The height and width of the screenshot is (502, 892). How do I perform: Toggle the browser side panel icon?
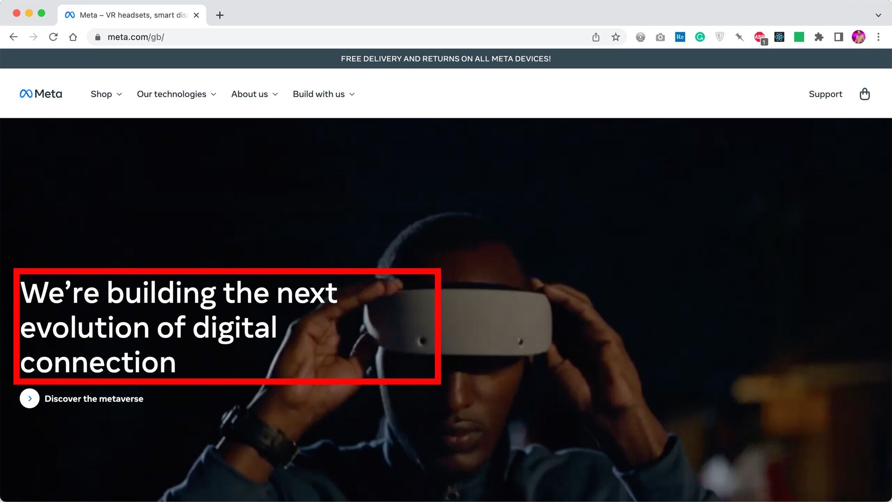(x=839, y=37)
